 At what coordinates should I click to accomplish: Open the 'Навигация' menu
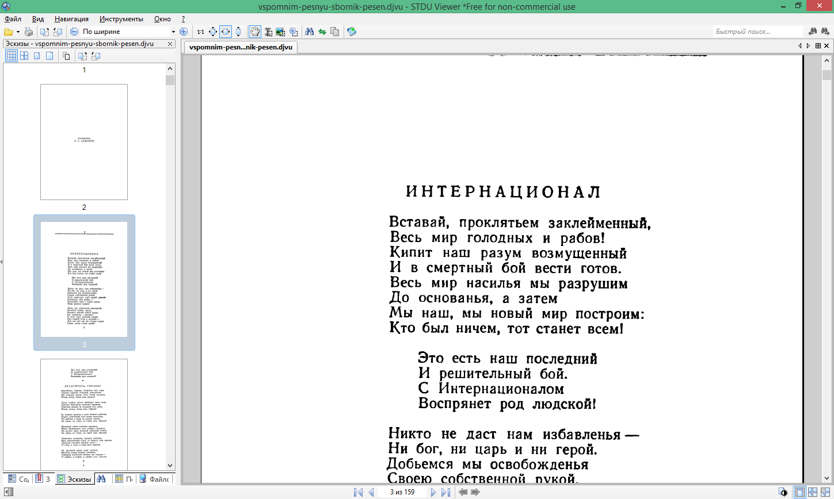[x=71, y=19]
